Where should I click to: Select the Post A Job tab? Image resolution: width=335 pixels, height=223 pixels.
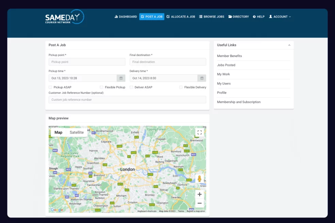point(152,17)
